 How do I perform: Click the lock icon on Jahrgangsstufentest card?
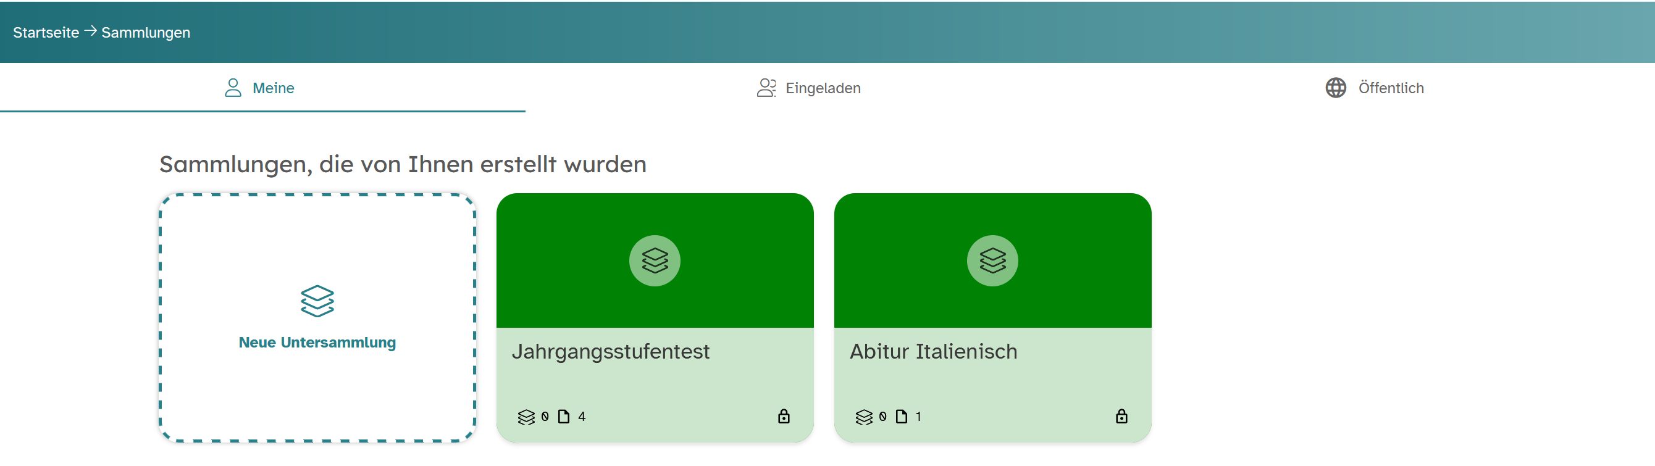784,417
